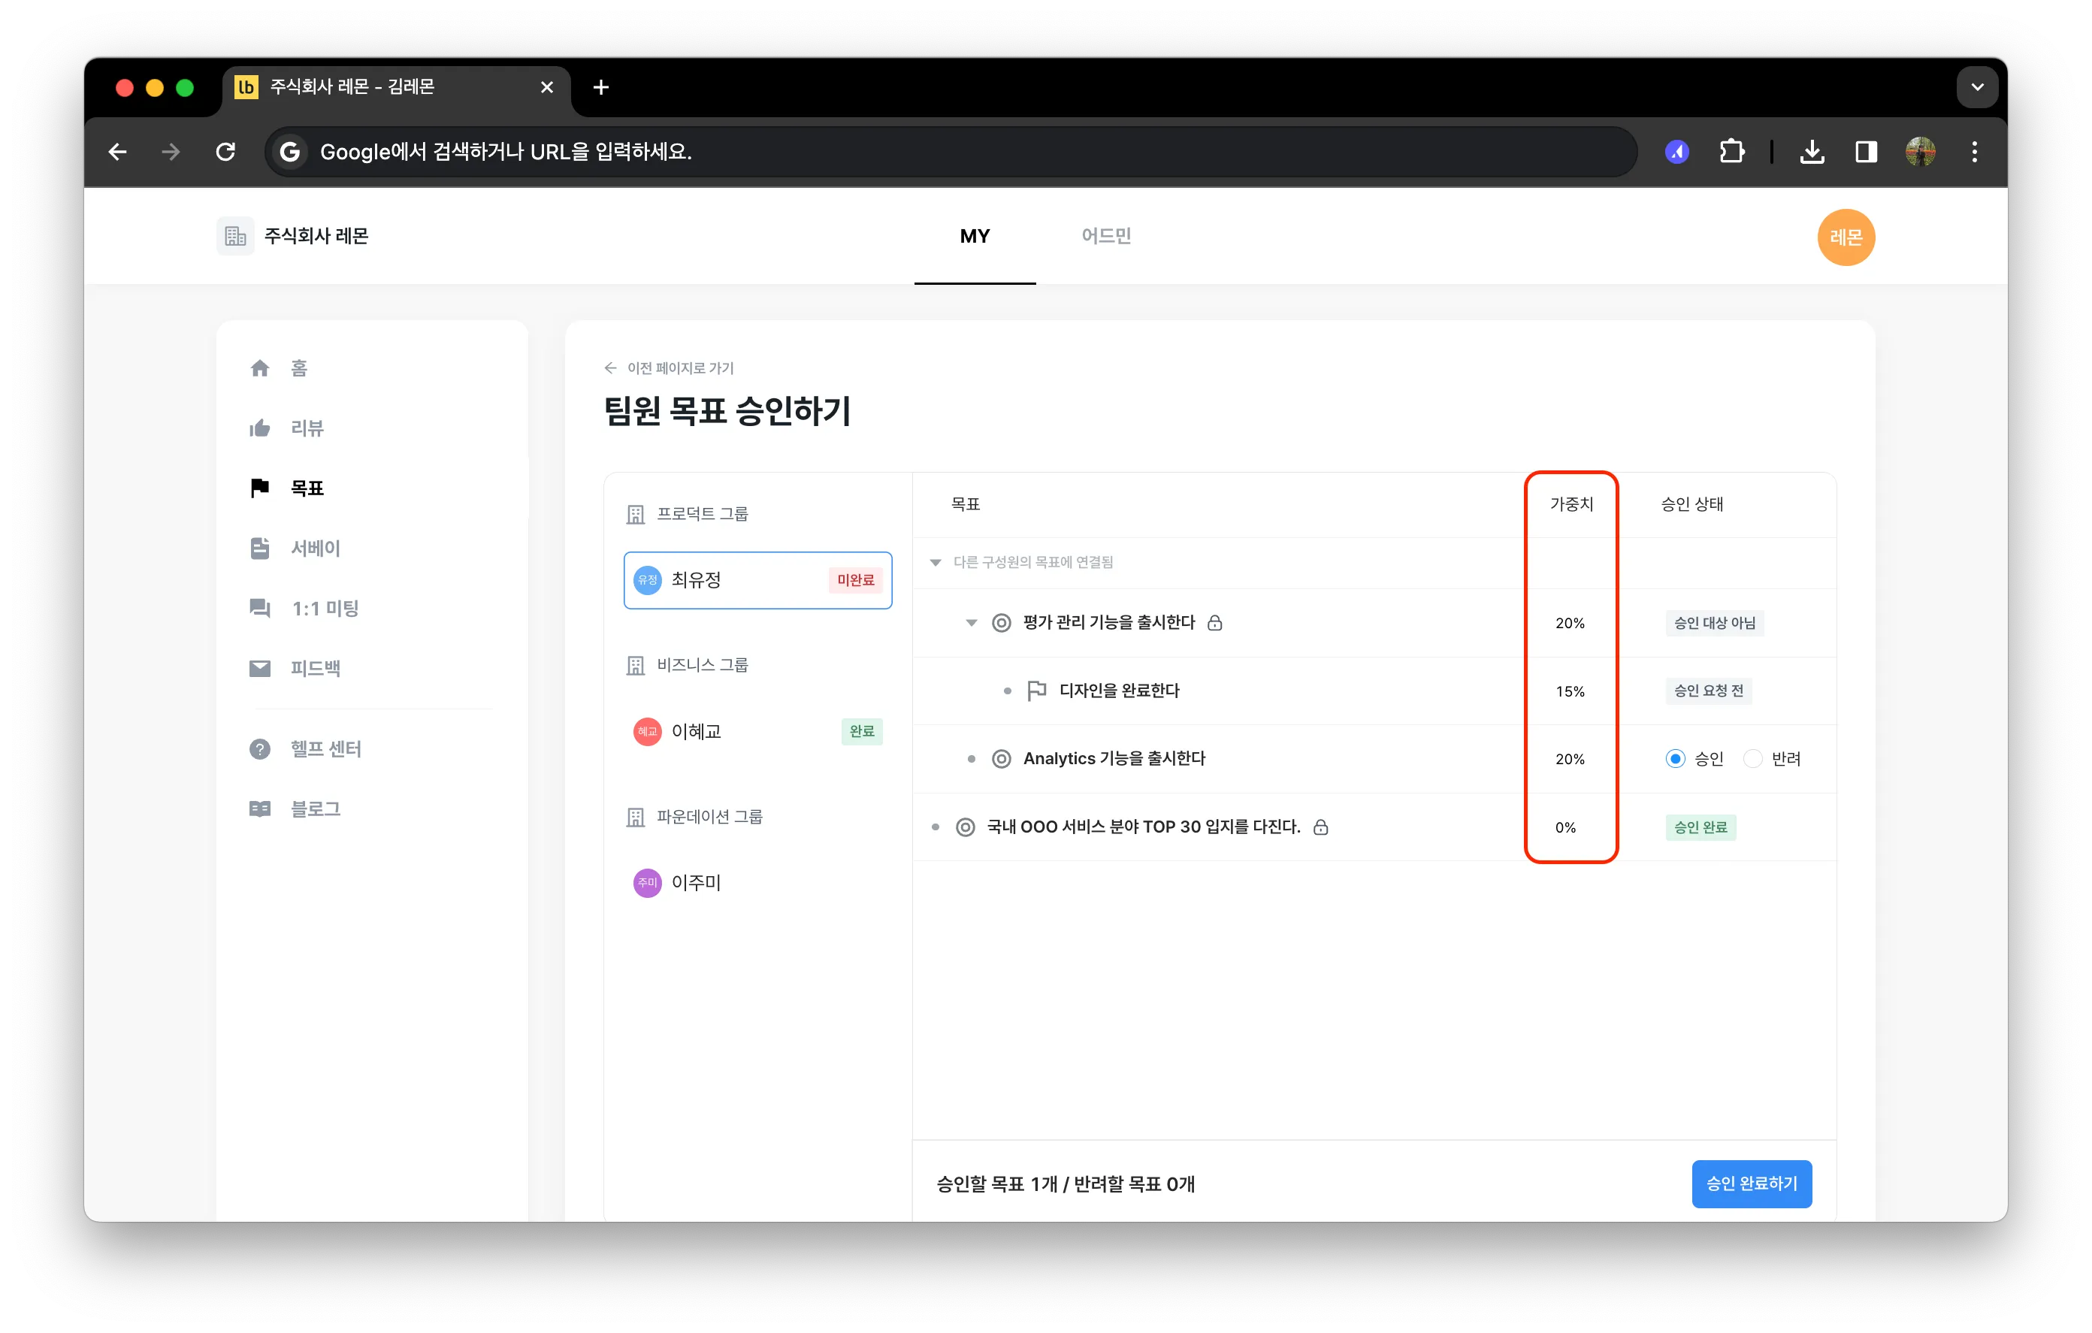The width and height of the screenshot is (2092, 1333).
Task: Open the browser tab list chevron
Action: 1977,87
